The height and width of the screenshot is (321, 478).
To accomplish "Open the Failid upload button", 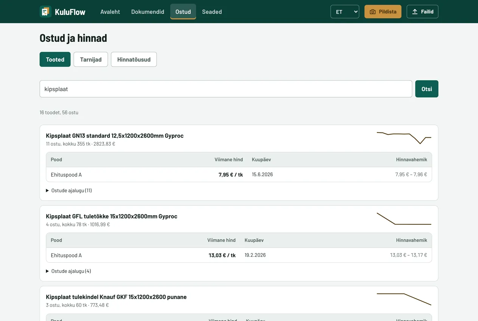I will pos(422,12).
